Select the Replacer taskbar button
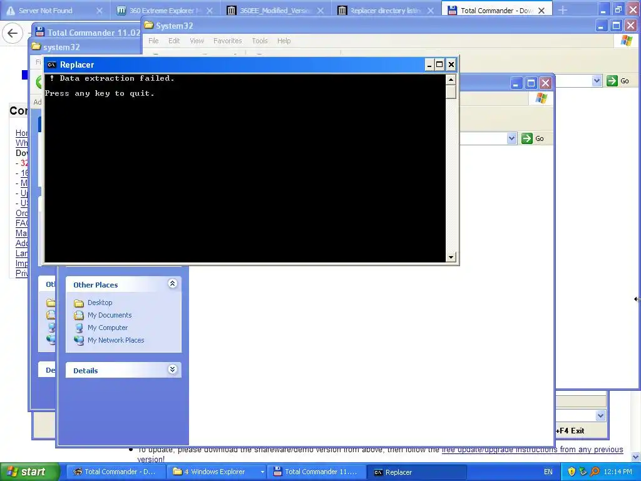This screenshot has height=481, width=641. pos(417,472)
